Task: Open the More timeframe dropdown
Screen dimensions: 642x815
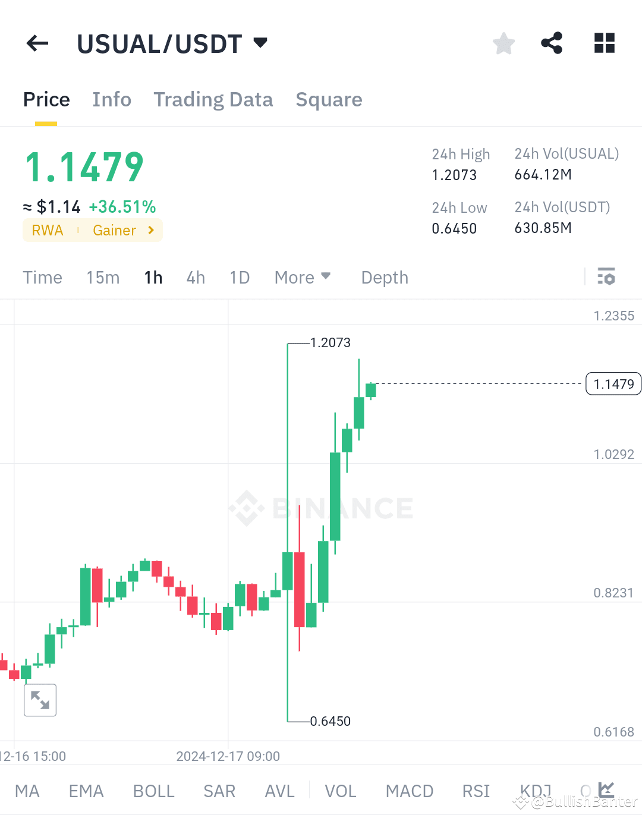Action: tap(303, 277)
